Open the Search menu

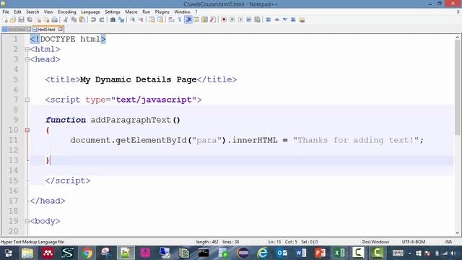32,12
